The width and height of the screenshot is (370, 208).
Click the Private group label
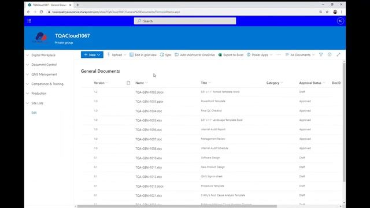point(64,43)
